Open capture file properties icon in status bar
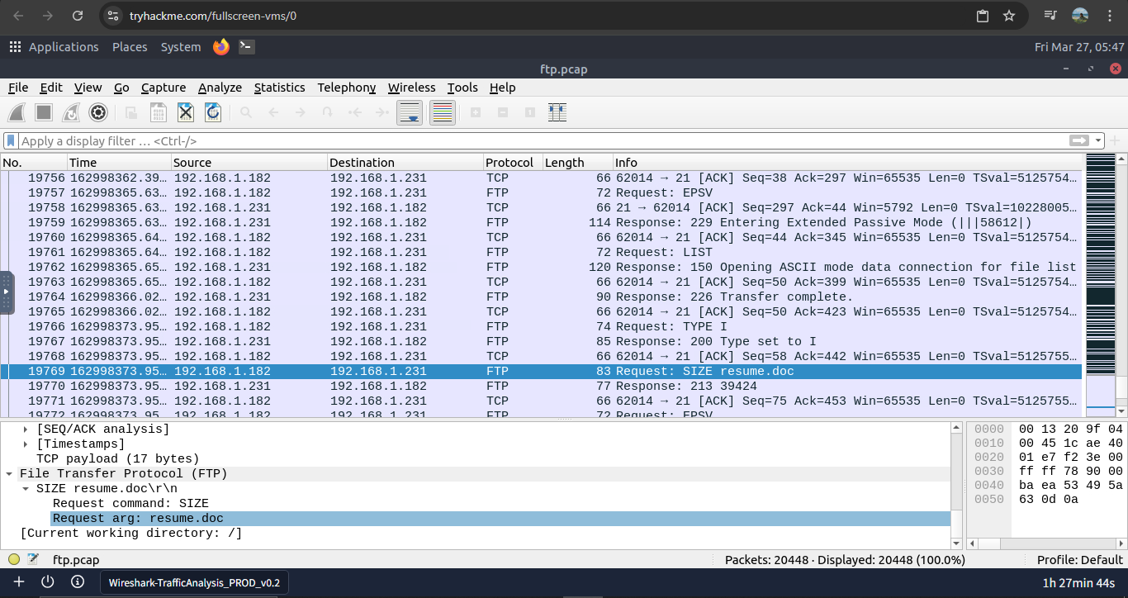1128x598 pixels. point(33,559)
